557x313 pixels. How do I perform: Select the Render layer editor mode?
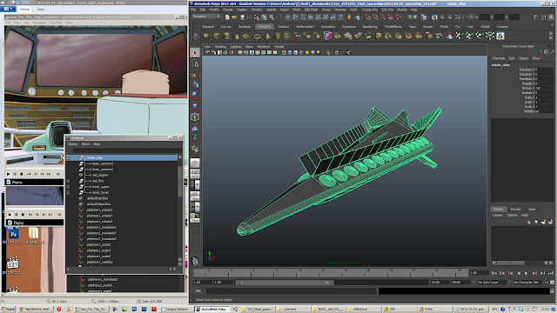(x=515, y=209)
